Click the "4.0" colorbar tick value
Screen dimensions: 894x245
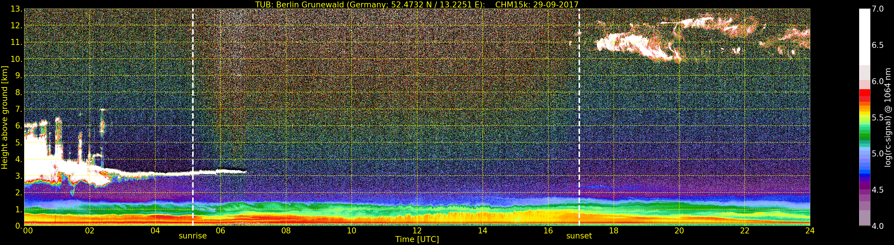point(878,226)
